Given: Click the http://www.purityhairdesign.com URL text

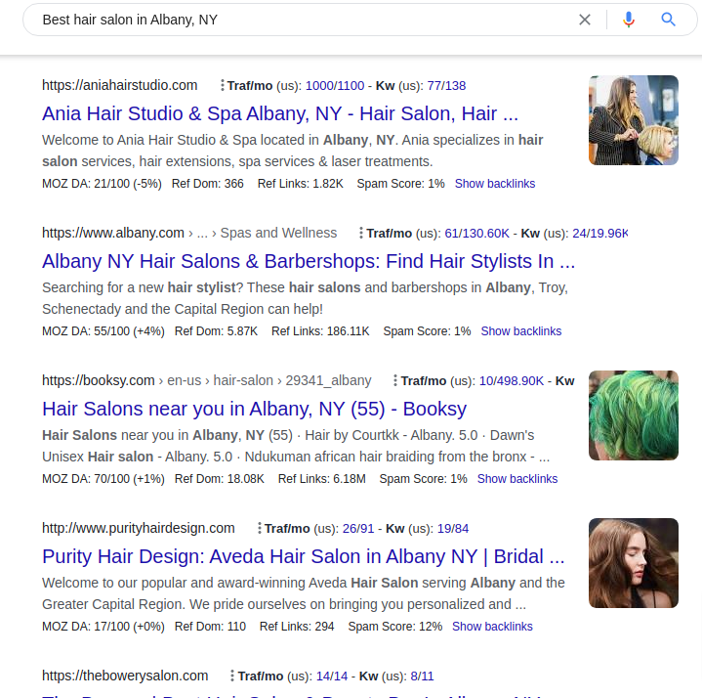Looking at the screenshot, I should point(139,528).
